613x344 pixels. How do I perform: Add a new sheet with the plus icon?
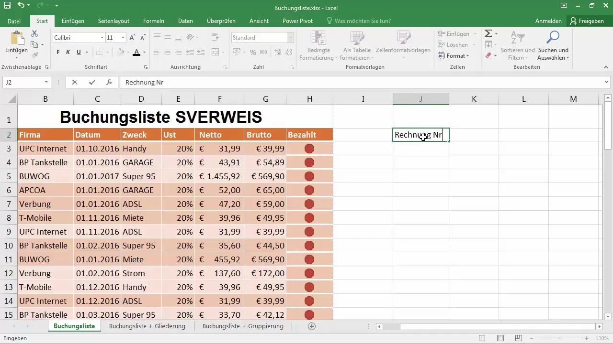(x=312, y=326)
